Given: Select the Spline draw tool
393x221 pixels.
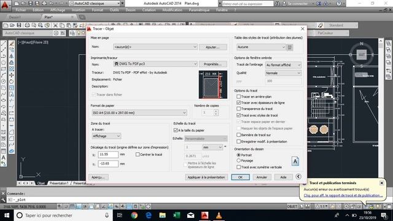Looking at the screenshot, I should pos(4,94).
